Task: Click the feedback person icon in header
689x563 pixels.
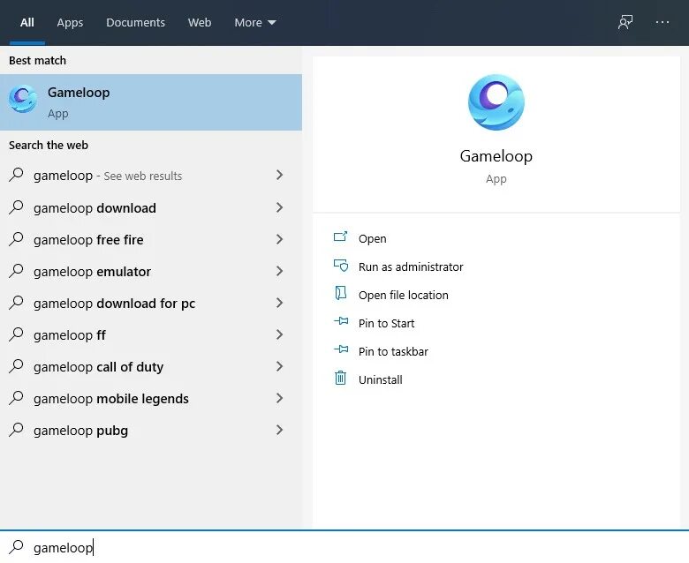Action: click(625, 22)
